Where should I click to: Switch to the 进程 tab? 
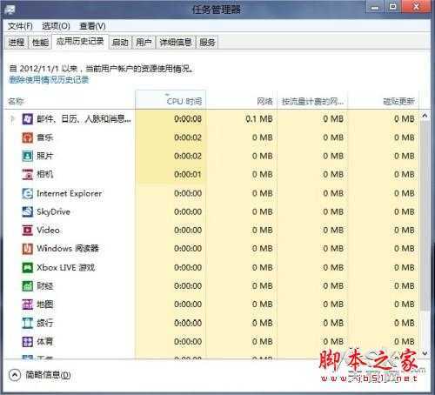17,43
